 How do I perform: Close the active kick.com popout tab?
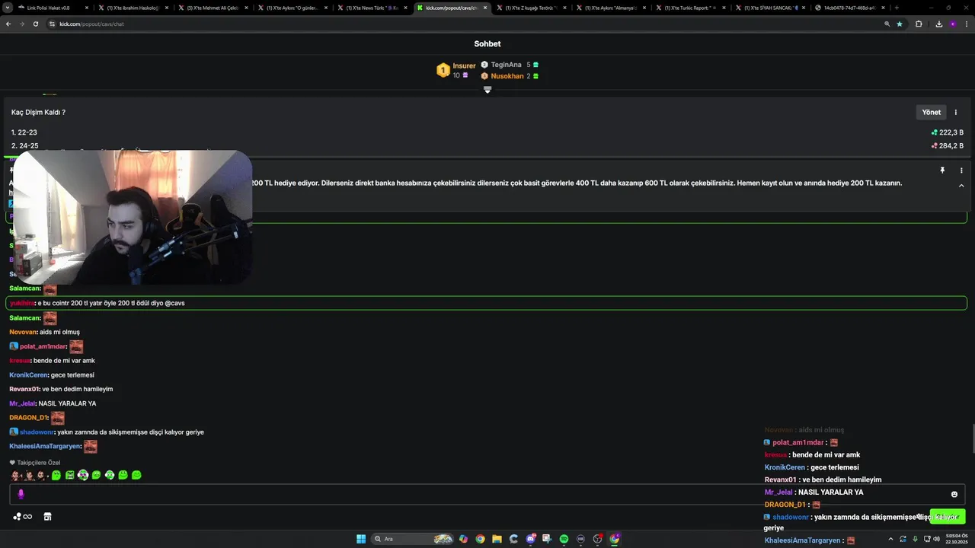pos(485,8)
